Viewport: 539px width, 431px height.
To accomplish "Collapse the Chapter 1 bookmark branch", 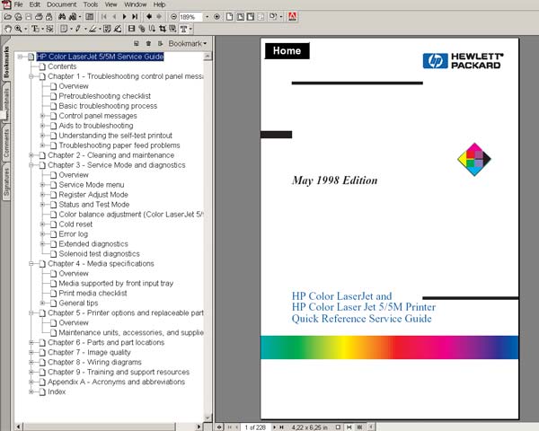I will click(31, 76).
